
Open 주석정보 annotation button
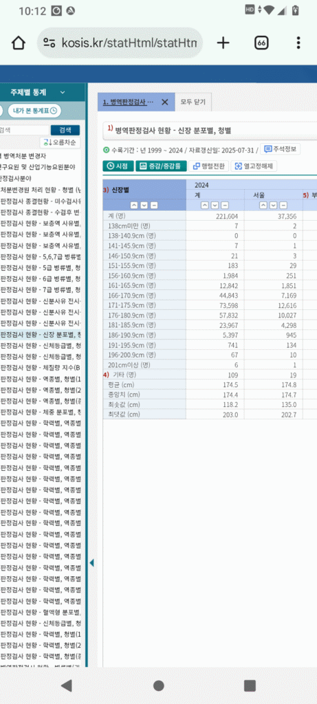click(x=280, y=149)
